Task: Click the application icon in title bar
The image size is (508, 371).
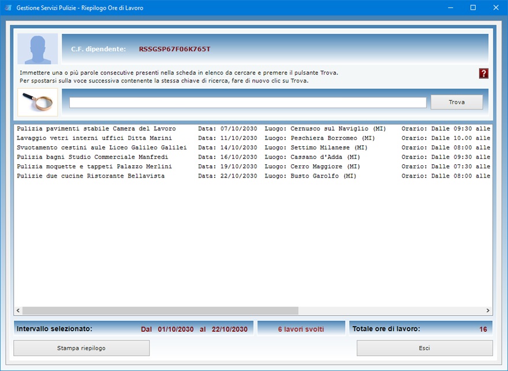Action: click(8, 8)
